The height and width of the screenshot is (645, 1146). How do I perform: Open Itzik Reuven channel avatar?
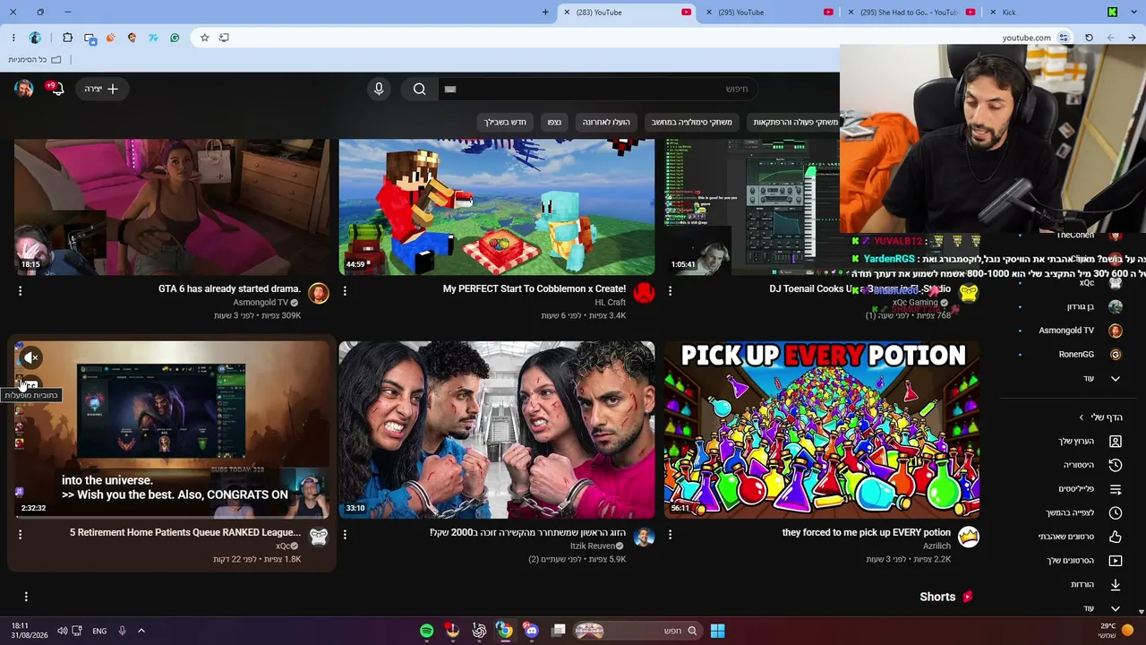[644, 537]
